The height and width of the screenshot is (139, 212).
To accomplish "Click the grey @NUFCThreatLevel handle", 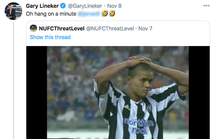I will click(110, 28).
